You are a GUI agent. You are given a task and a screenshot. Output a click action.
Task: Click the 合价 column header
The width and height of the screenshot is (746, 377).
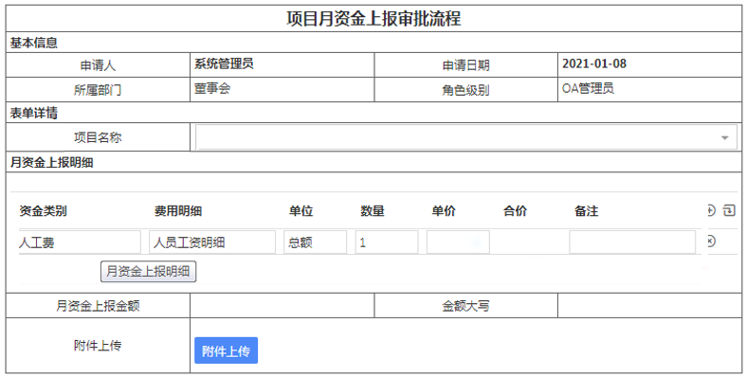[515, 210]
